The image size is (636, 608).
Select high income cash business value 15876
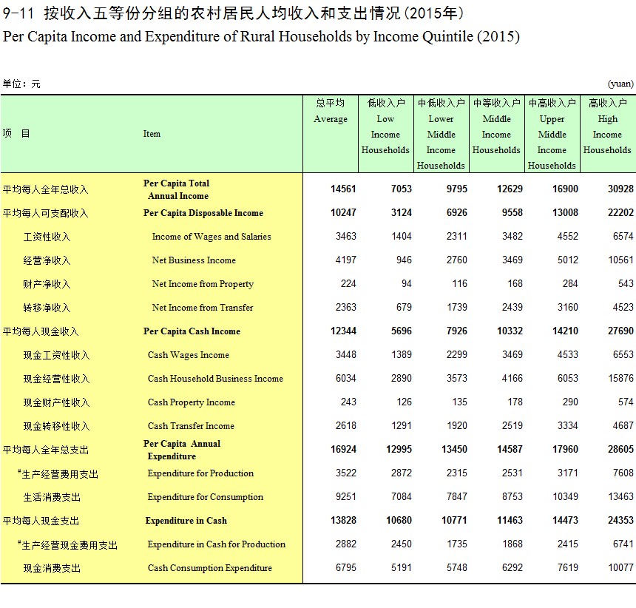tap(620, 379)
